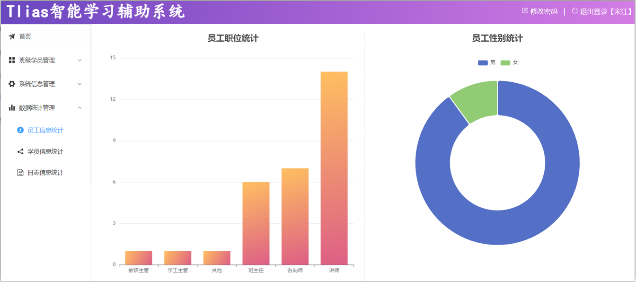
Task: Expand the 系统信息管理 chevron
Action: click(x=79, y=84)
